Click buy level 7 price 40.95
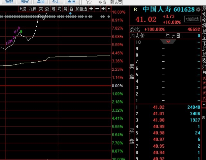This screenshot has height=160, width=206. [x=159, y=146]
